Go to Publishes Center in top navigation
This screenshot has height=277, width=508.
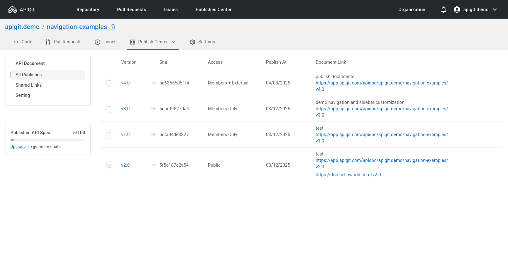pyautogui.click(x=214, y=10)
